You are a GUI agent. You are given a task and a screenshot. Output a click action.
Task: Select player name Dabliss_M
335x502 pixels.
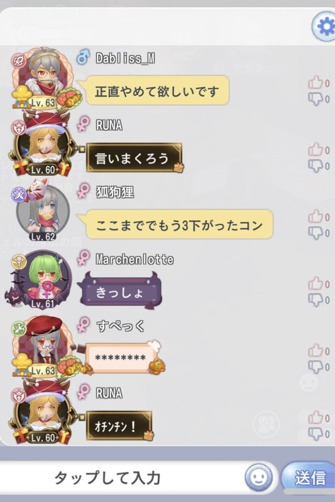click(125, 58)
